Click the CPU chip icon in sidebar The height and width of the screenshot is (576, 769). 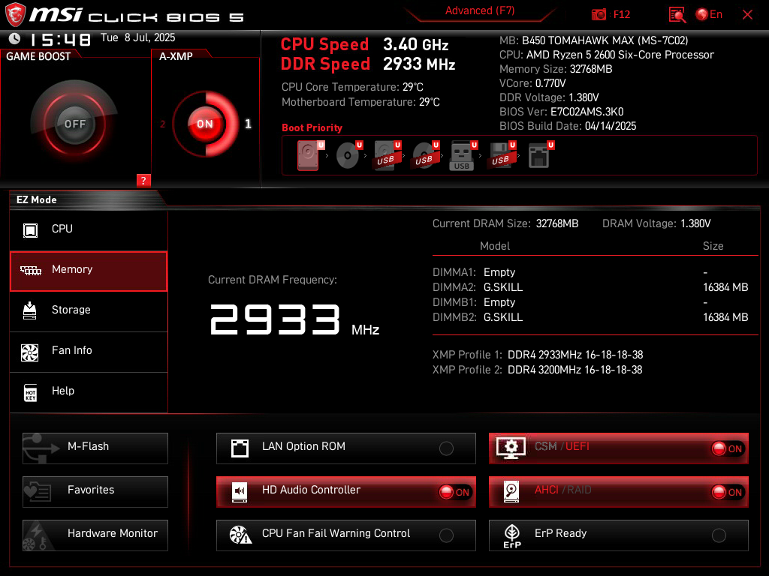30,229
